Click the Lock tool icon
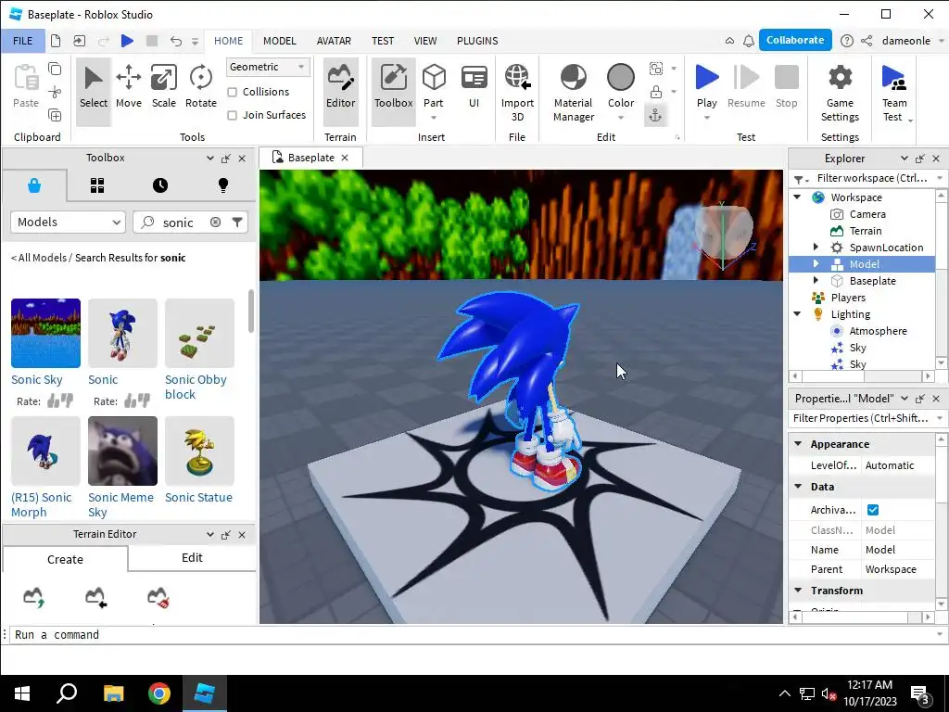 [655, 92]
